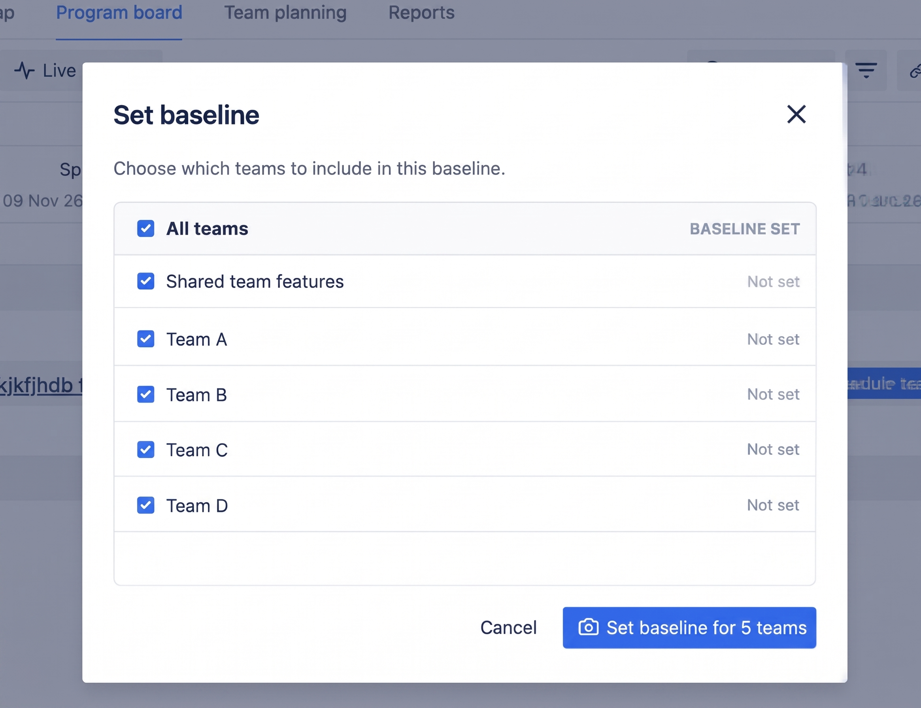The height and width of the screenshot is (708, 921).
Task: Open the filter icon in the toolbar
Action: [866, 70]
